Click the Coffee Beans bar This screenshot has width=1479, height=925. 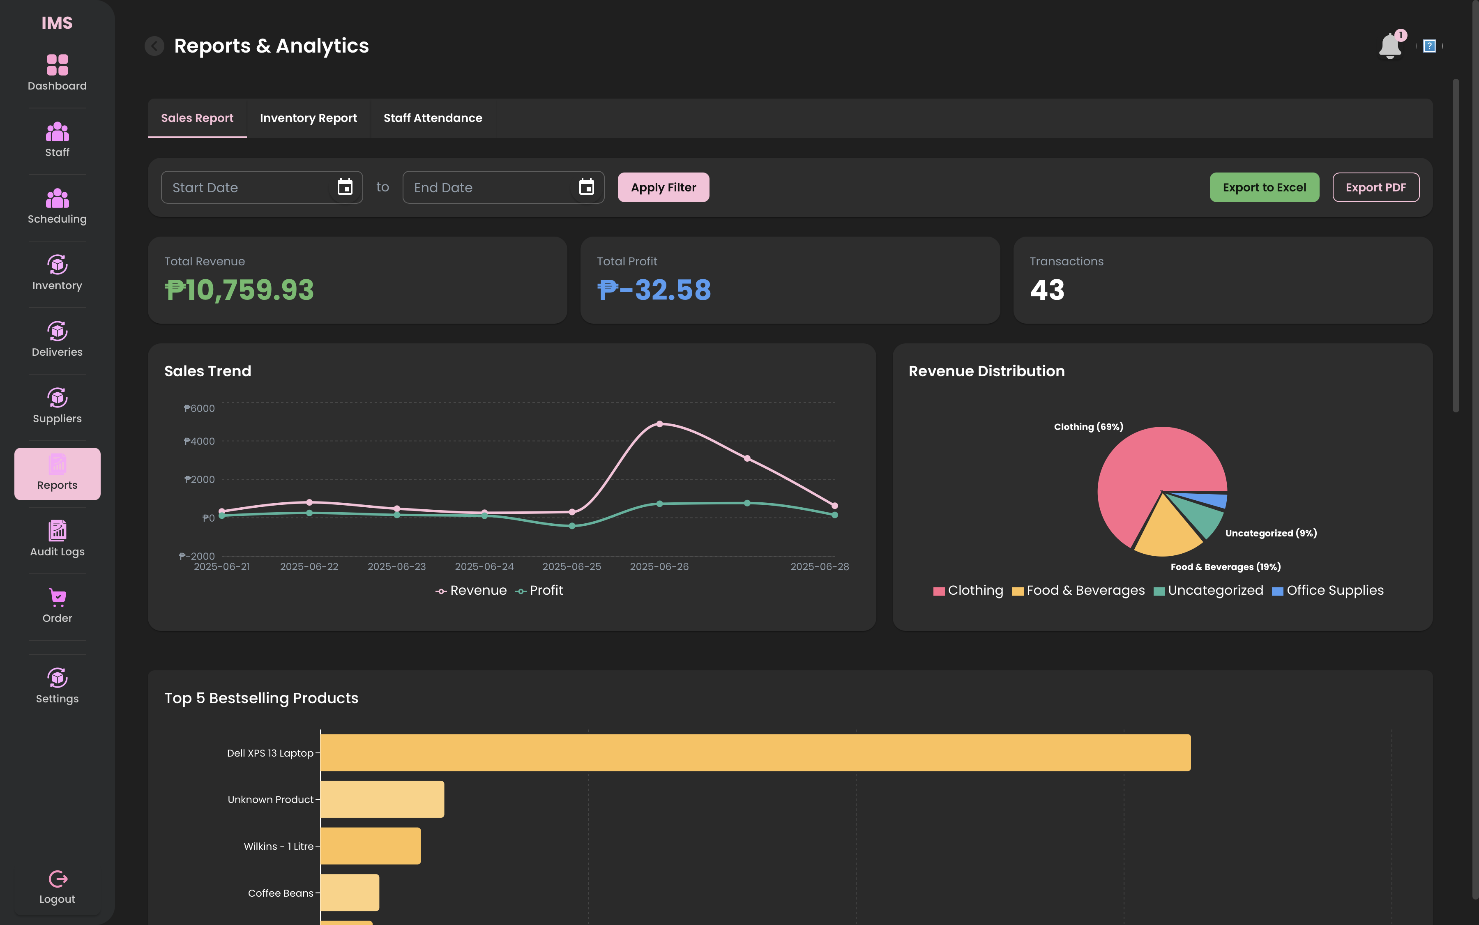[350, 893]
